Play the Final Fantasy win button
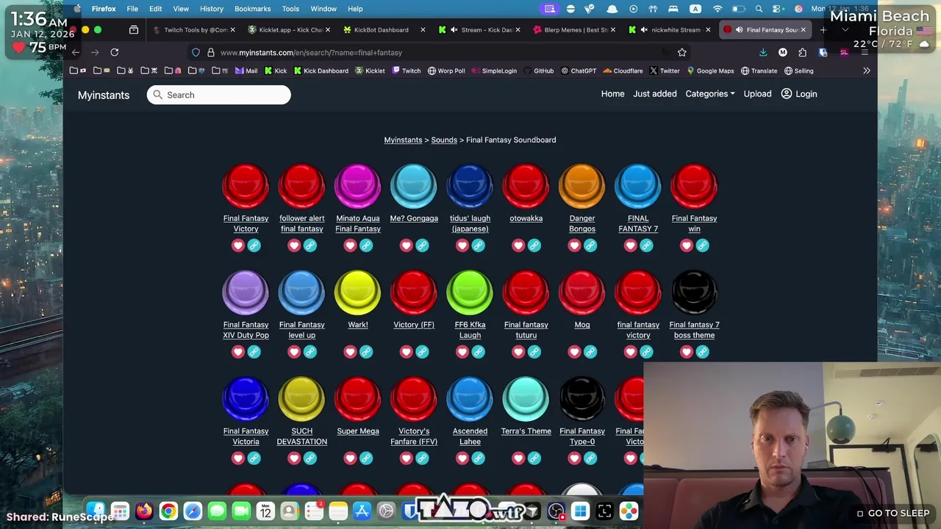Screen dimensions: 941x529 tap(694, 187)
